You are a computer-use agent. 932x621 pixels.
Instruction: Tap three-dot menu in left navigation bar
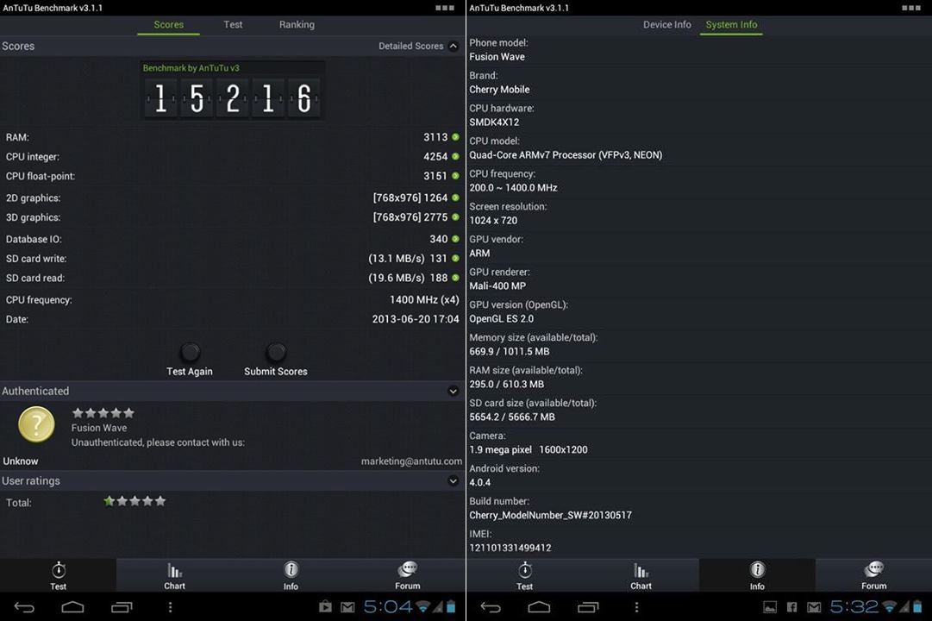click(170, 606)
